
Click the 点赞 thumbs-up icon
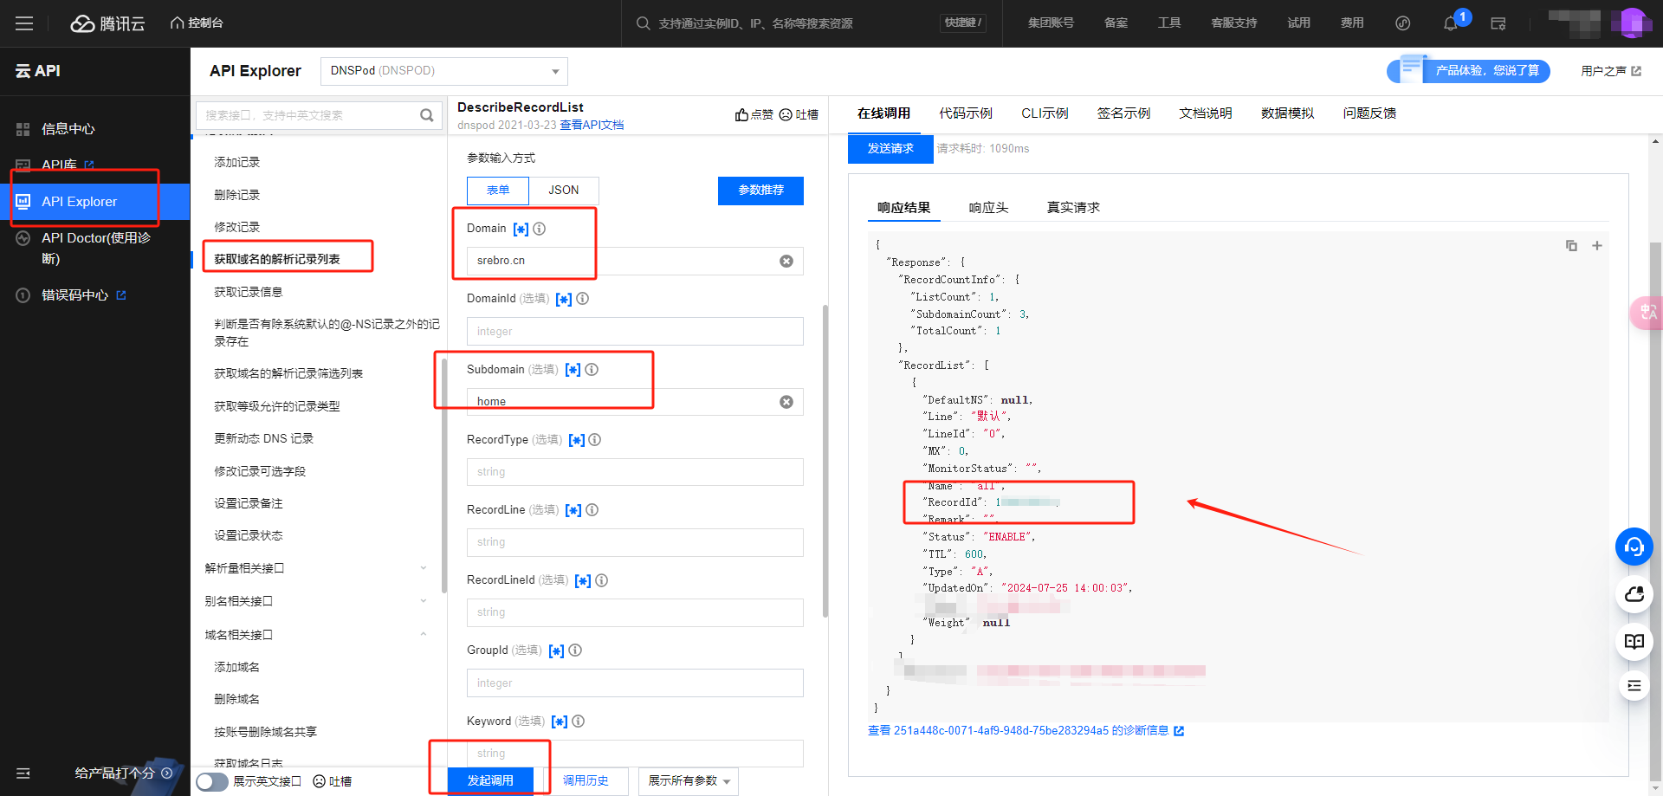click(x=741, y=115)
